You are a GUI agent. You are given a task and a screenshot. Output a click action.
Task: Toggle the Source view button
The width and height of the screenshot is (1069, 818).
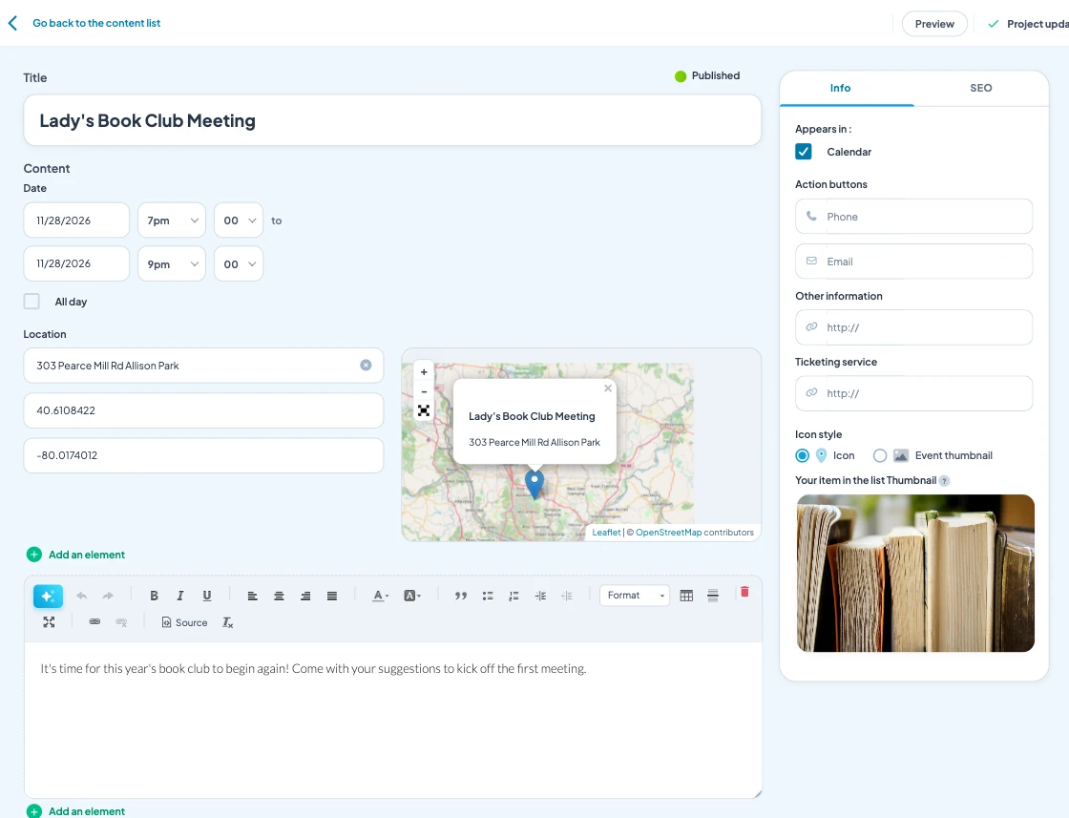coord(185,622)
